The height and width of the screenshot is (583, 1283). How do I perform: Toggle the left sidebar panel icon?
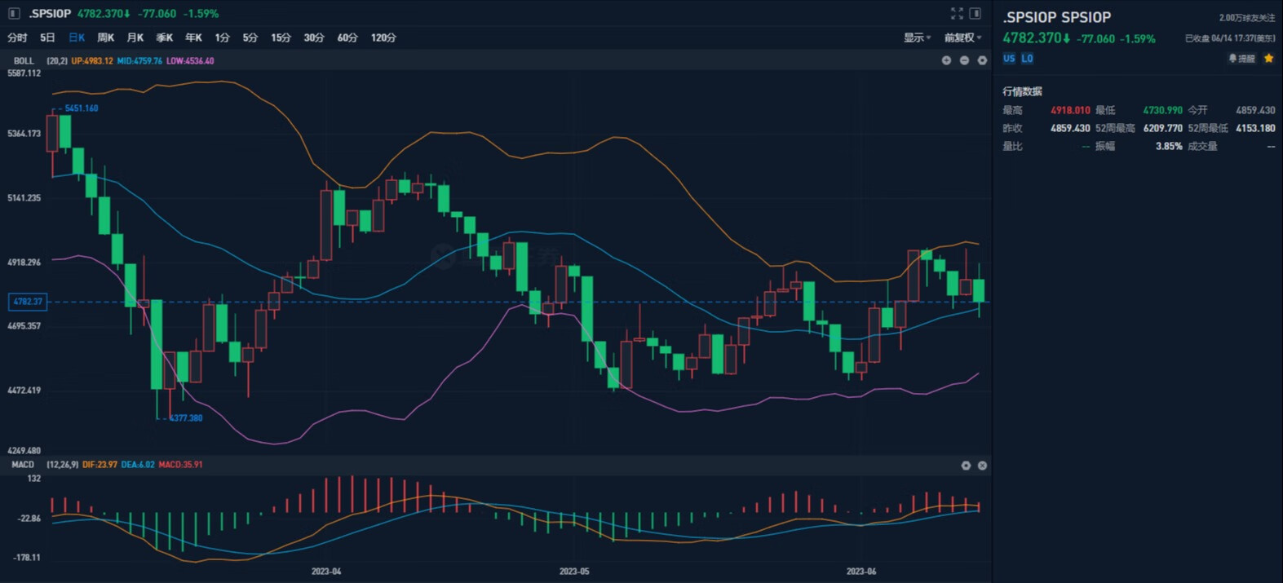(x=14, y=13)
